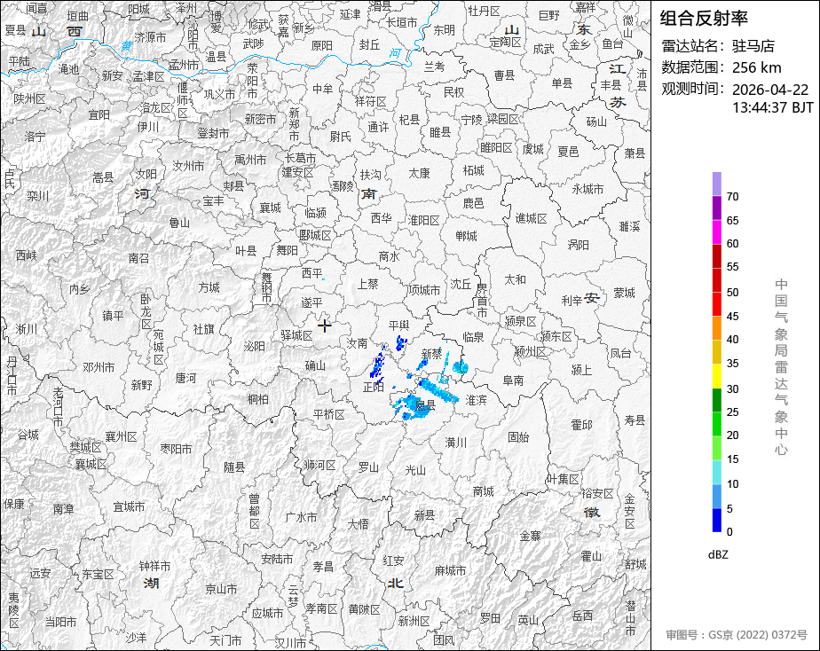Select the radar station name 驻马店

click(x=753, y=46)
